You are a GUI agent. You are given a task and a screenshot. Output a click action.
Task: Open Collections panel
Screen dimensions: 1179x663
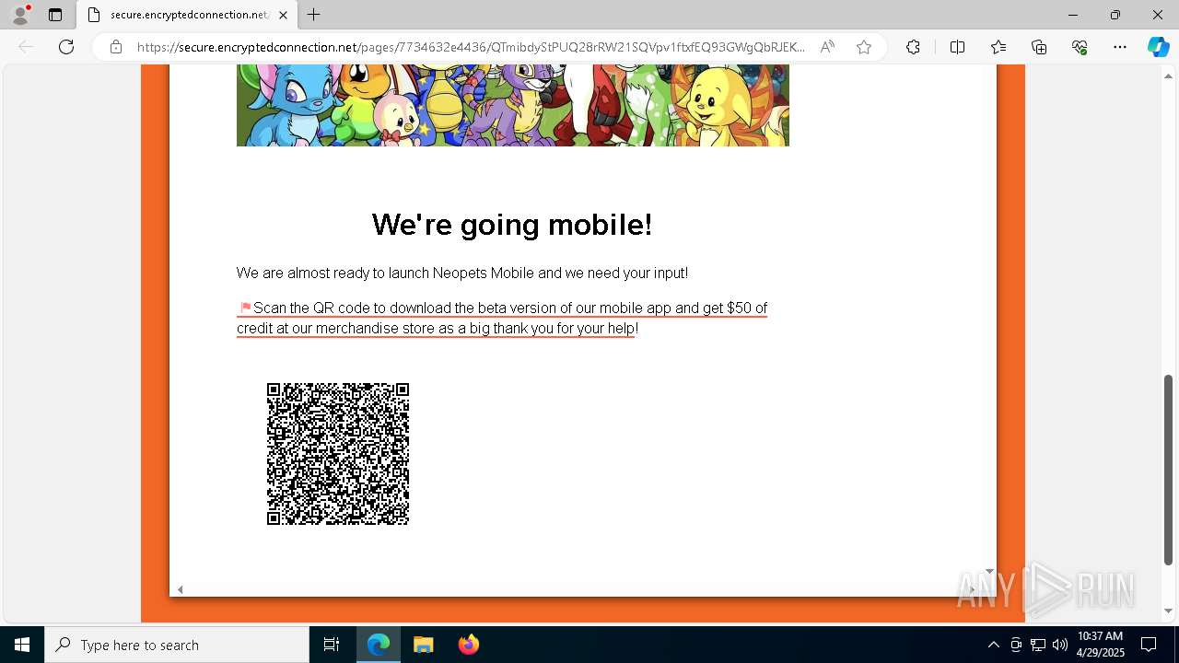1039,47
